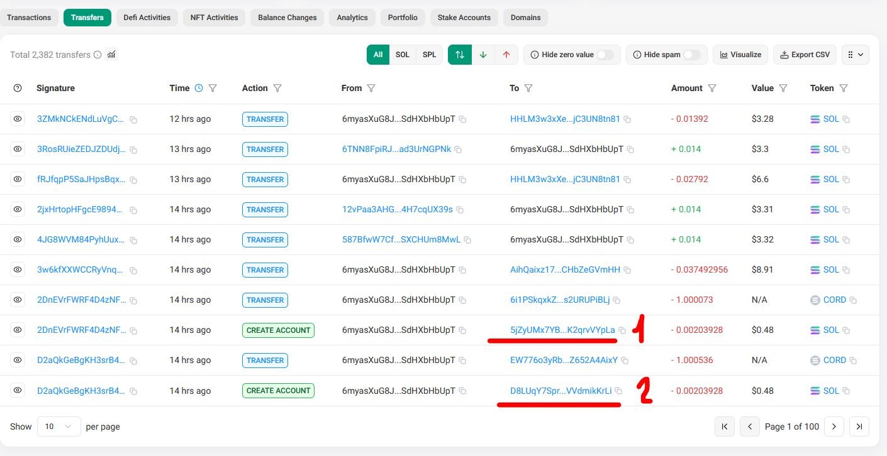Copy the 5jZyUMx7YB destination address

(622, 330)
